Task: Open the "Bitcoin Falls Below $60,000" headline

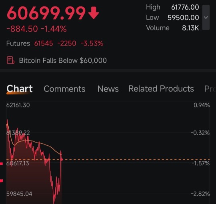Action: [x=63, y=61]
